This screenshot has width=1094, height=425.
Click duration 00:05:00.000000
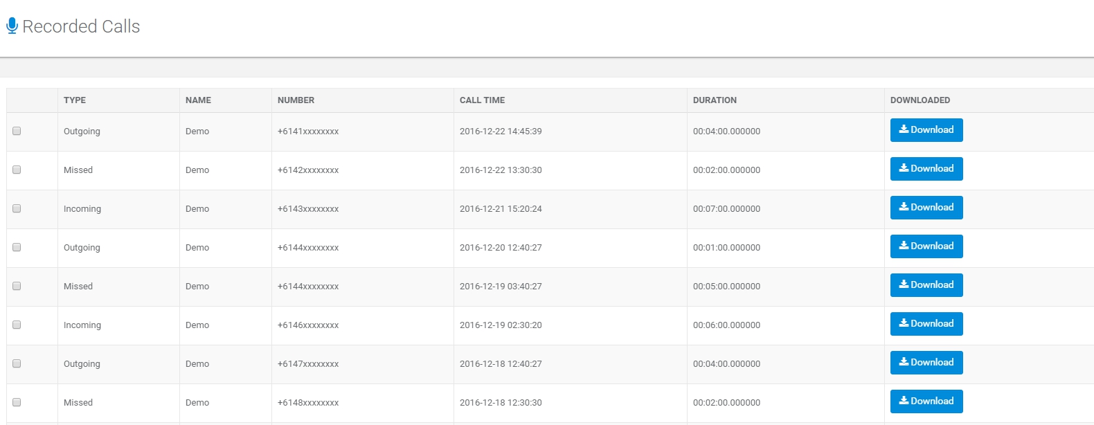pos(726,287)
